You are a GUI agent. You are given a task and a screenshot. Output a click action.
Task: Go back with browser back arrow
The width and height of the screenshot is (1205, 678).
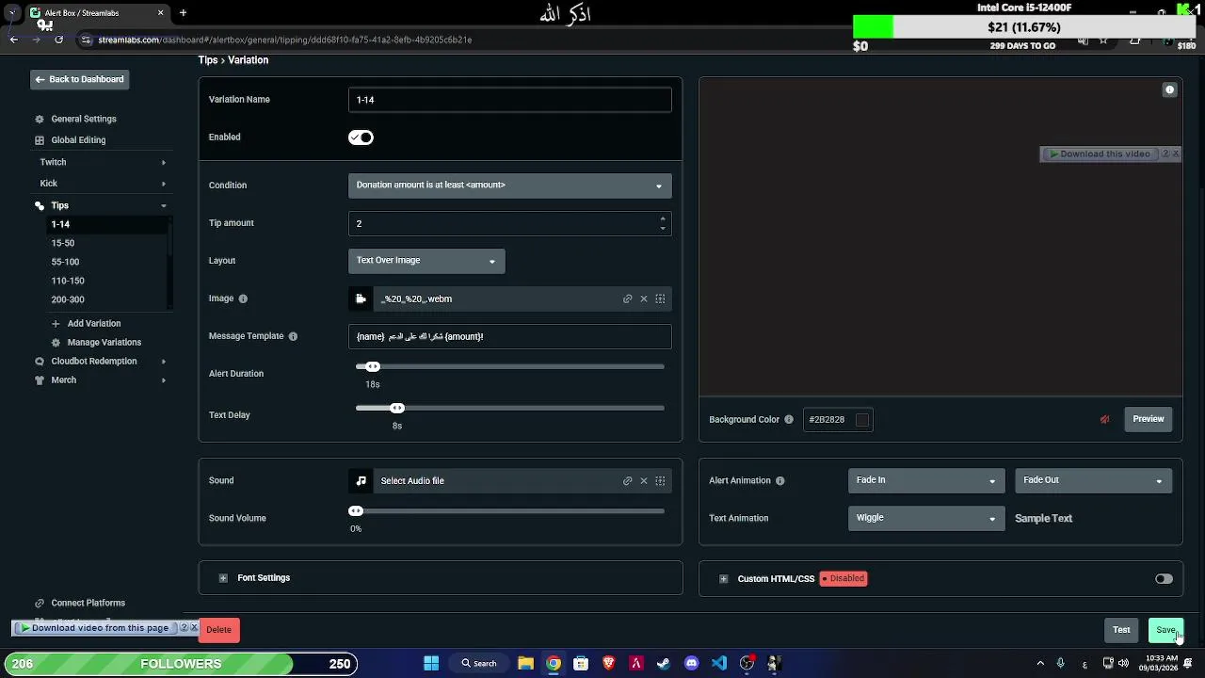point(13,40)
